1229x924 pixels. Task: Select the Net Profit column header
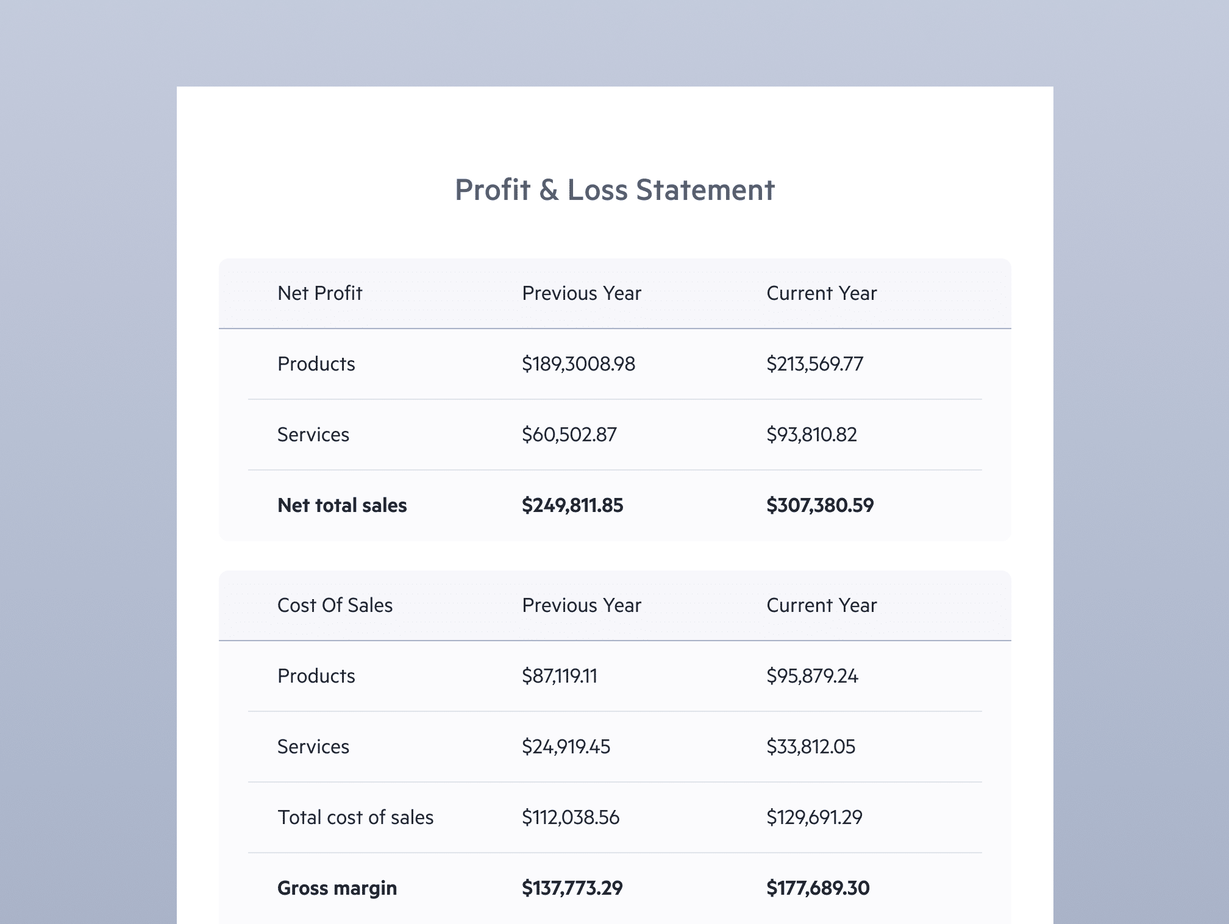[x=319, y=293]
